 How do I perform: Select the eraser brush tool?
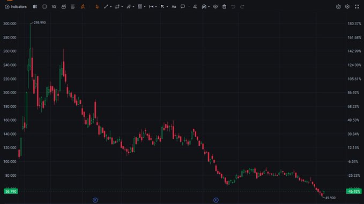coord(195,7)
